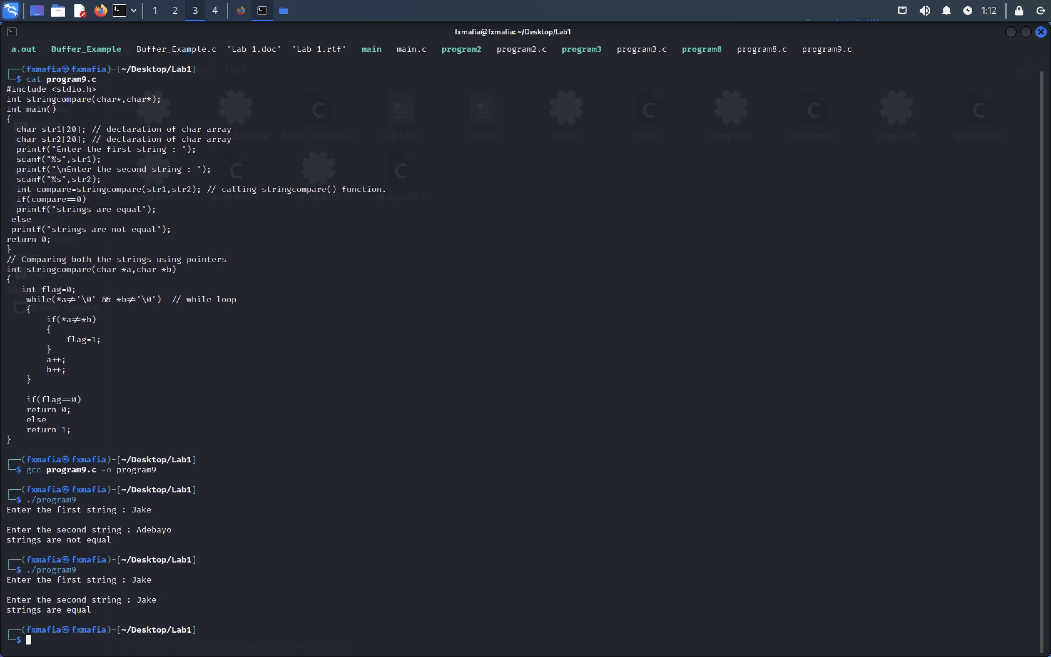Click 'Buffer_Example.c' in the listing
1051x657 pixels.
pyautogui.click(x=176, y=49)
